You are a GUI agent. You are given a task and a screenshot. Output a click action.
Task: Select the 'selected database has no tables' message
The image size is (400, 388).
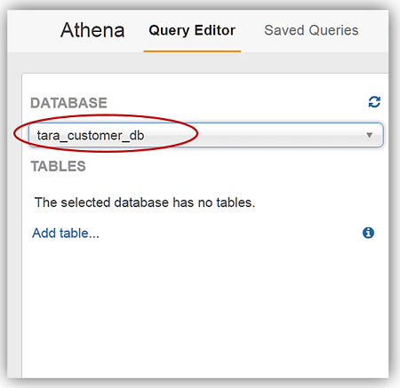145,202
